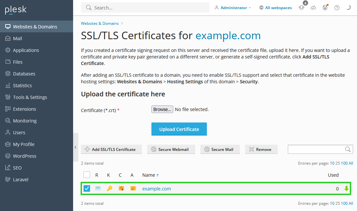Select all certificates using header checkbox
Viewport: 357px width, 211px height.
click(x=87, y=175)
